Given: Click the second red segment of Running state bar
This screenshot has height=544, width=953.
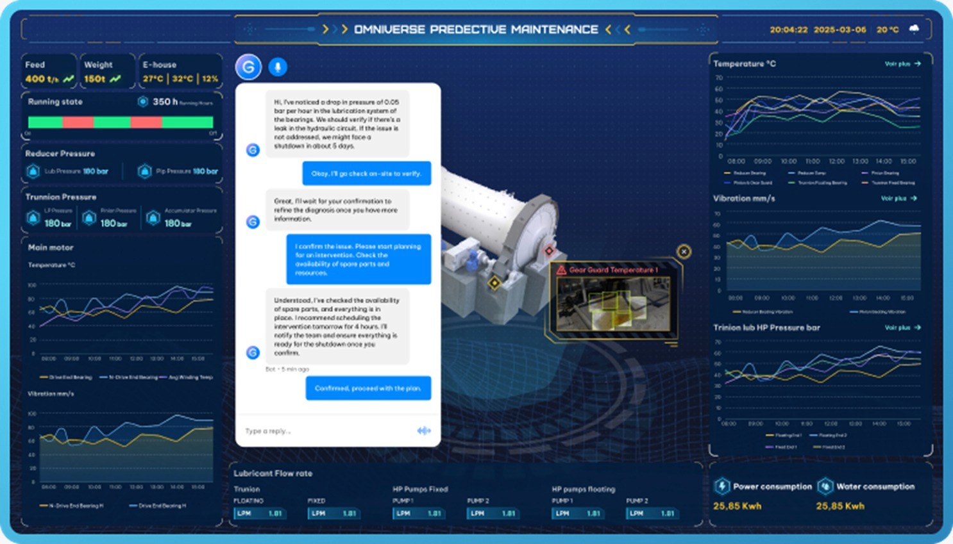Looking at the screenshot, I should pyautogui.click(x=146, y=122).
